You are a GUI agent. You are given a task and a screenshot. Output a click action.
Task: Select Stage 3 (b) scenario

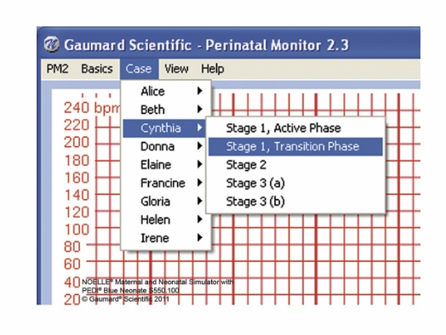[295, 202]
